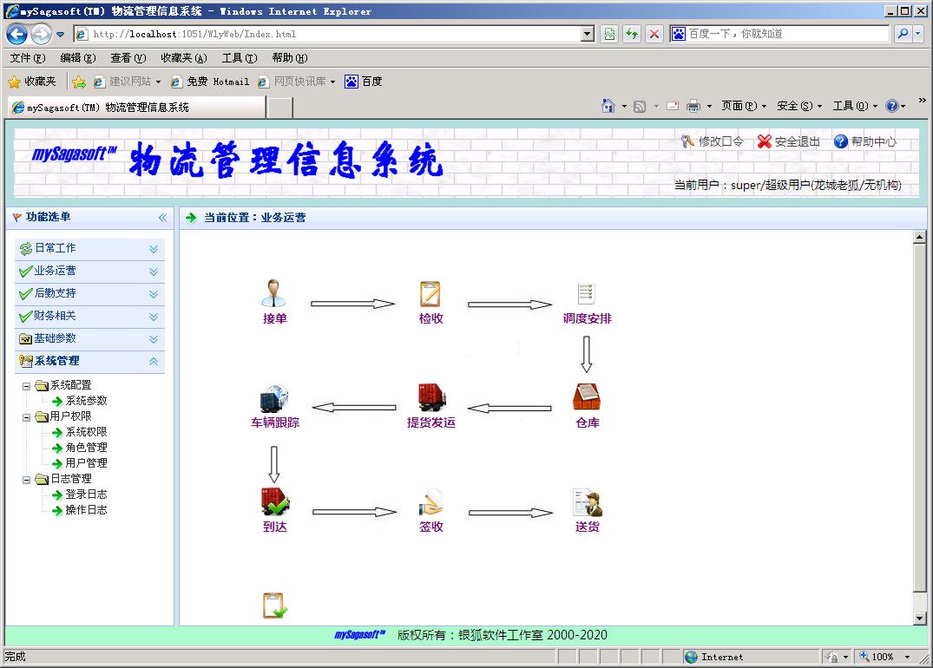Open the address bar history dropdown
This screenshot has height=668, width=933.
click(588, 34)
